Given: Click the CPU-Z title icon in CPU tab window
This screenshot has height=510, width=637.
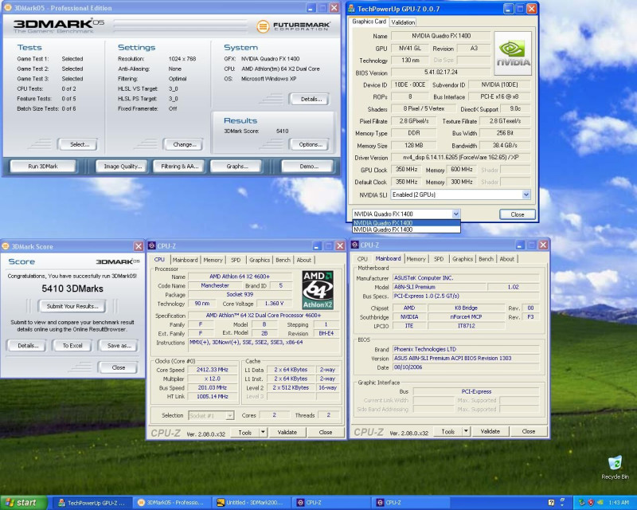Looking at the screenshot, I should (151, 245).
